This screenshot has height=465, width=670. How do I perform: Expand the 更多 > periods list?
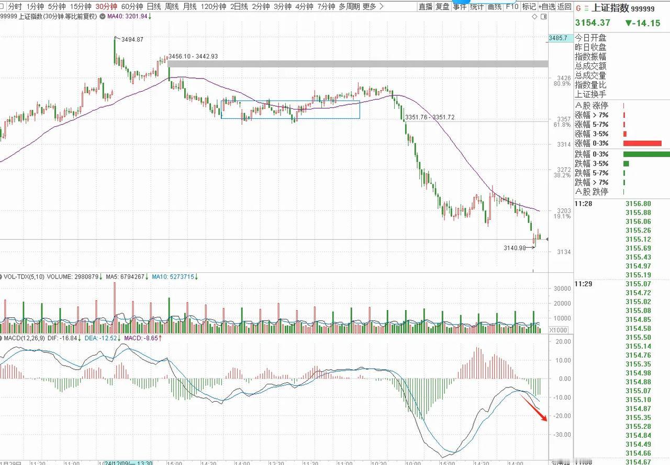tap(373, 6)
